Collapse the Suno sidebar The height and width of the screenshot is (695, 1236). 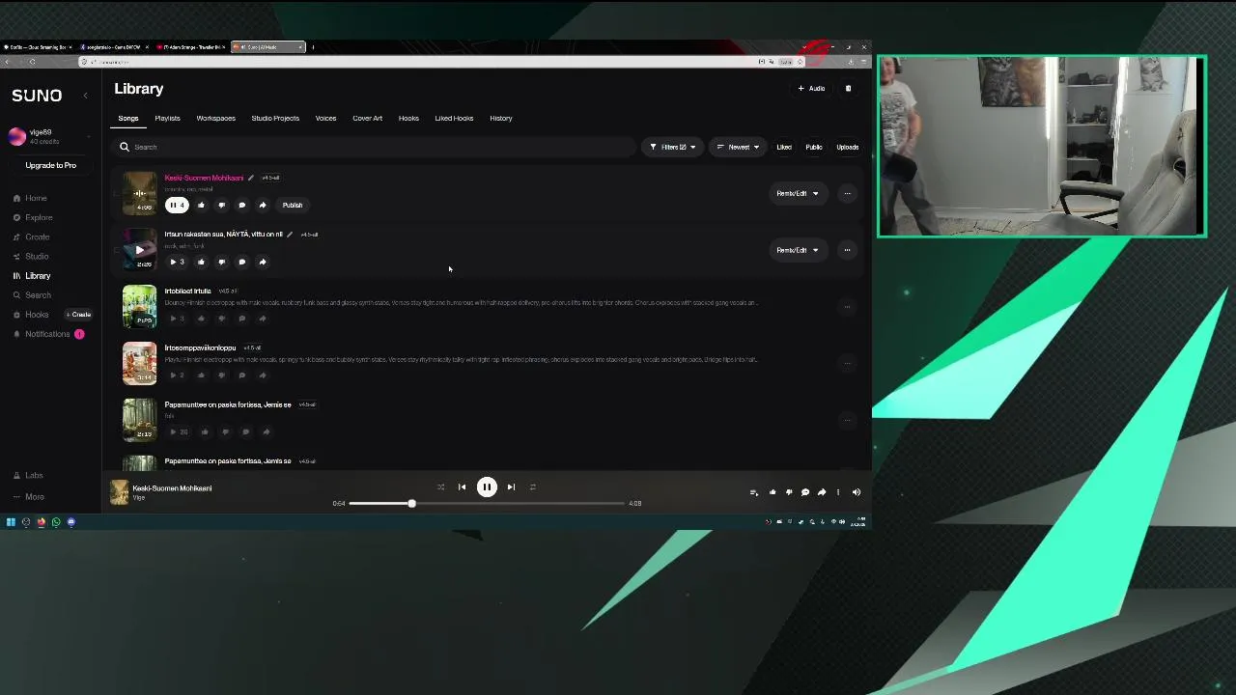coord(85,95)
